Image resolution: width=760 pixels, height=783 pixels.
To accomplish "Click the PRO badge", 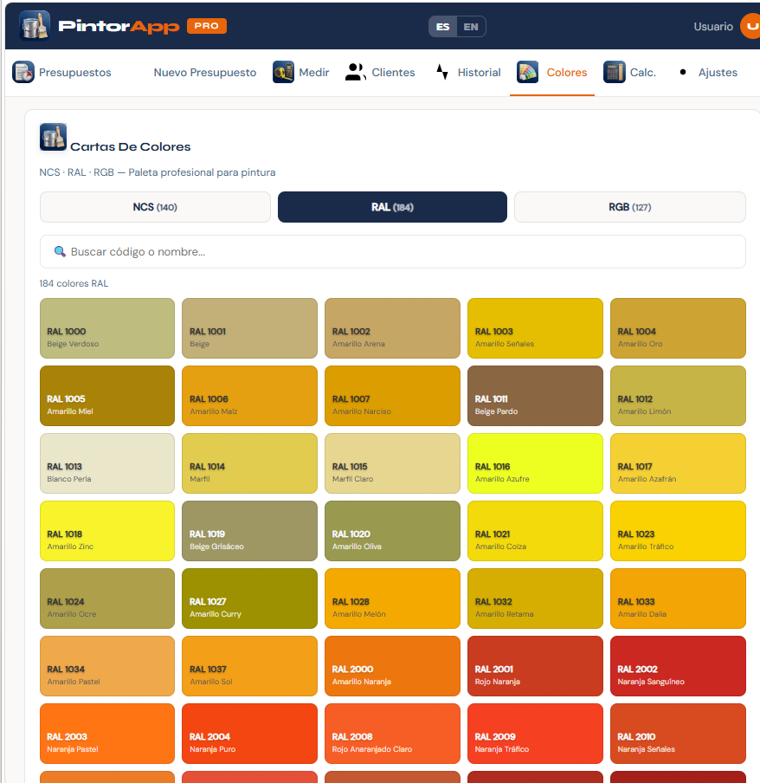I will point(207,26).
